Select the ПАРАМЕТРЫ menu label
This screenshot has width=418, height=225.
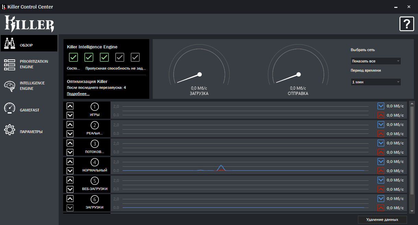pyautogui.click(x=31, y=132)
